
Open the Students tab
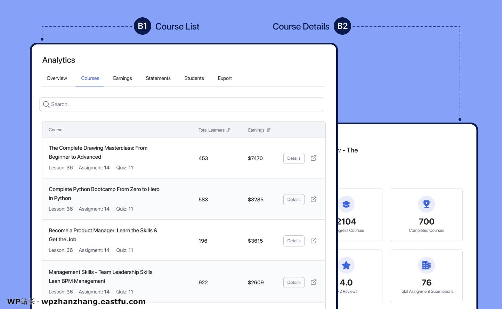194,78
